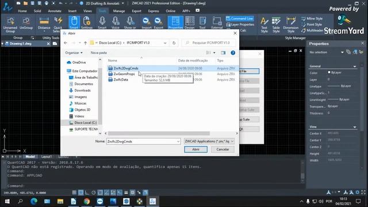
Task: Open the dialog help icon
Action: 233,53
